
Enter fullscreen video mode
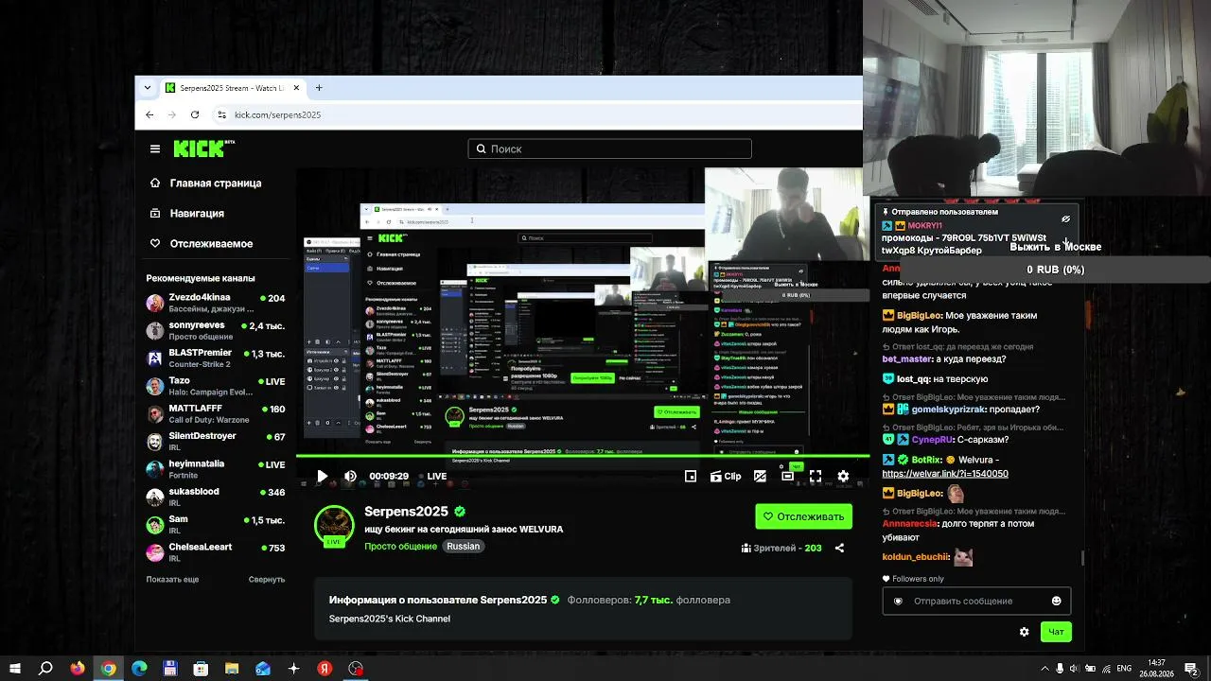point(816,477)
